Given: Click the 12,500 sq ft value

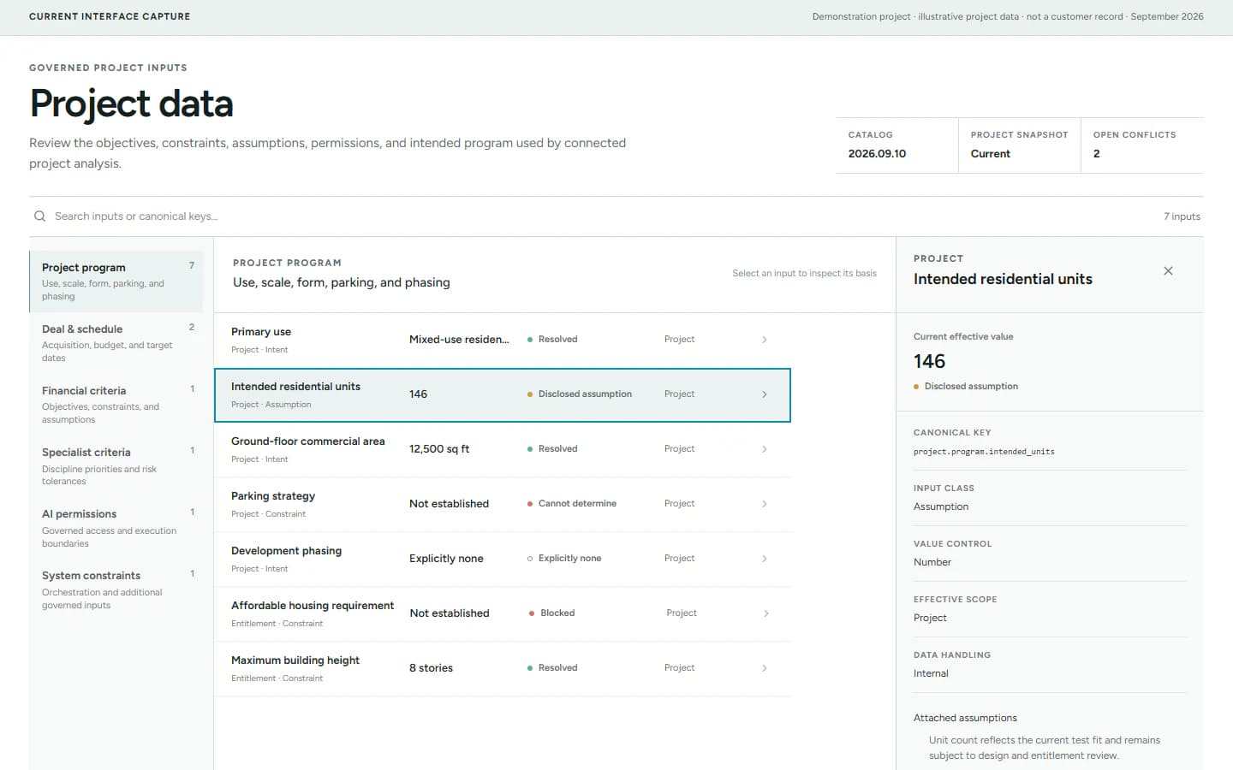Looking at the screenshot, I should pyautogui.click(x=439, y=449).
